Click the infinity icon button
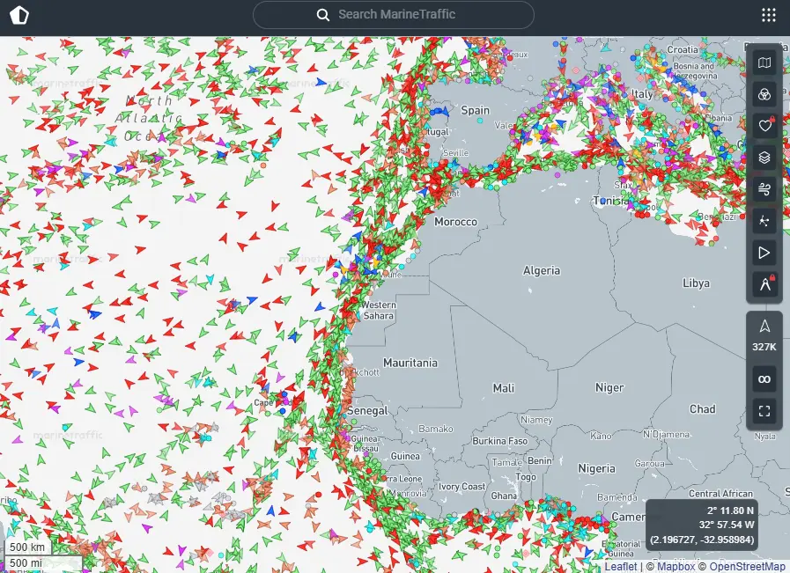This screenshot has height=573, width=790. [x=764, y=379]
